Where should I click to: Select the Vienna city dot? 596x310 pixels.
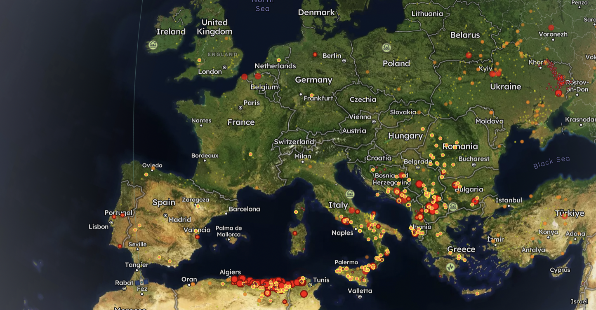tap(374, 121)
